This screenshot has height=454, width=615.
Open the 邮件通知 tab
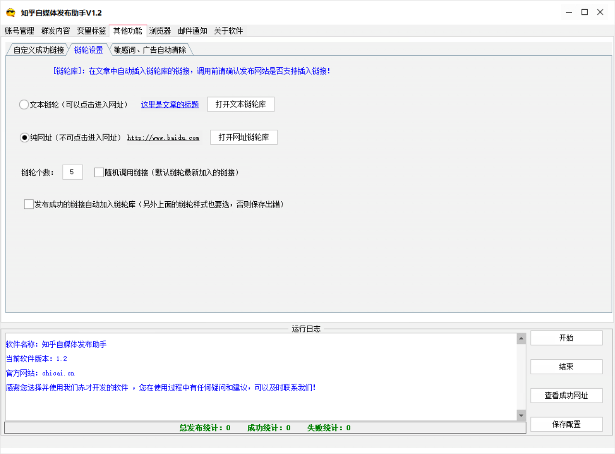click(193, 31)
